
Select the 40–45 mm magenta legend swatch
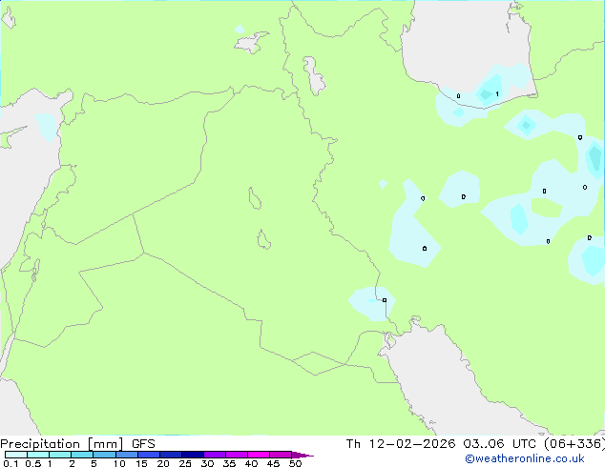(x=259, y=455)
